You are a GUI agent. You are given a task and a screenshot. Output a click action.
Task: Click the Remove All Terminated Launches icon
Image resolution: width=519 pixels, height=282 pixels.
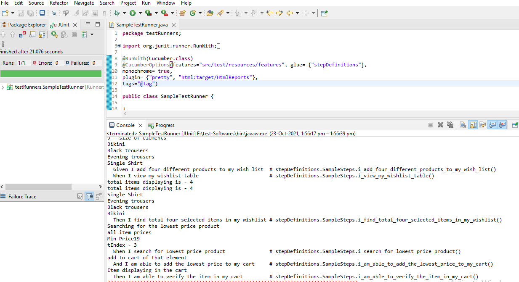pyautogui.click(x=450, y=125)
